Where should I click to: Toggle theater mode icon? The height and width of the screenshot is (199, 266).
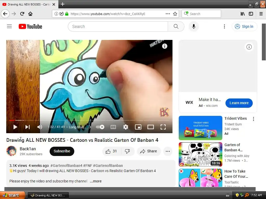coord(150,127)
